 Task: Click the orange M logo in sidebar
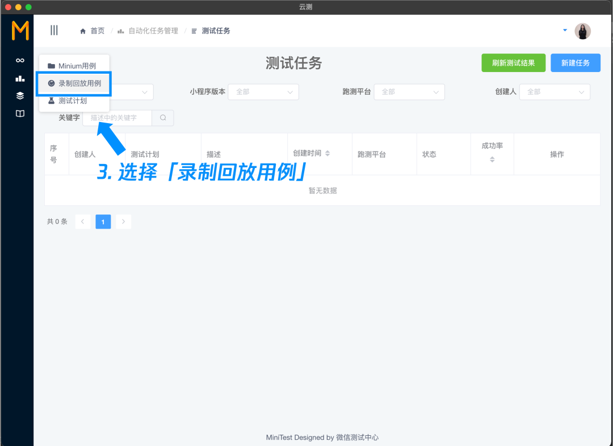20,31
